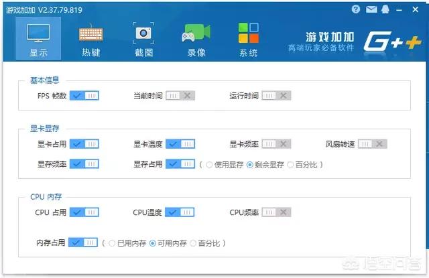Click the QQ penguin icon

(x=385, y=9)
